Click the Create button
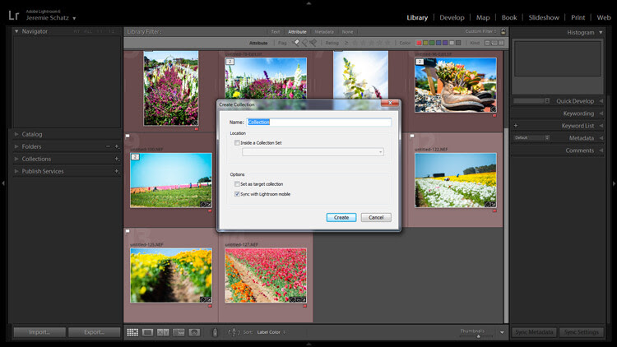This screenshot has width=617, height=347. coord(341,218)
